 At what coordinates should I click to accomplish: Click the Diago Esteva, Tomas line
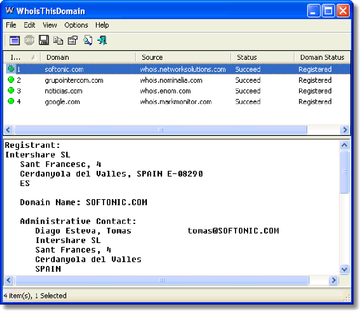83,231
